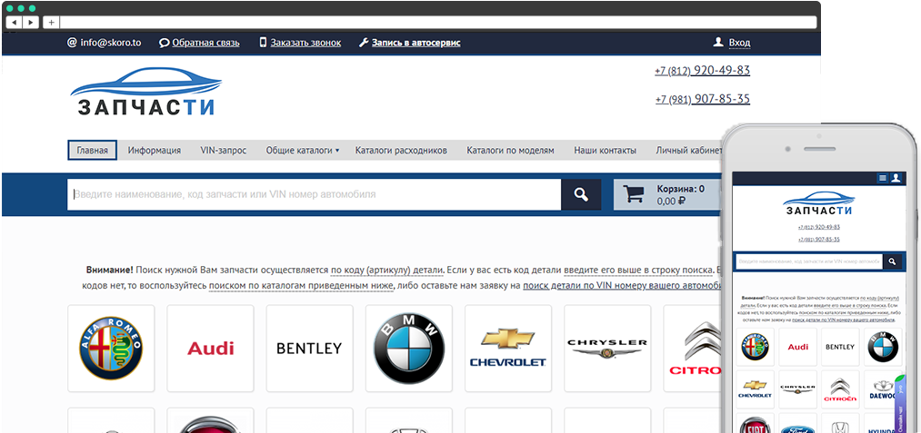
Task: Open the Запись в автосервис link
Action: coord(415,43)
